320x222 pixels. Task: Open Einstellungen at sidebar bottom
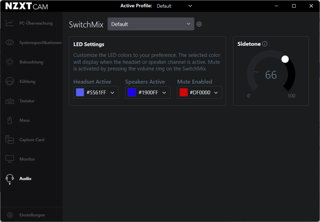tap(31, 215)
